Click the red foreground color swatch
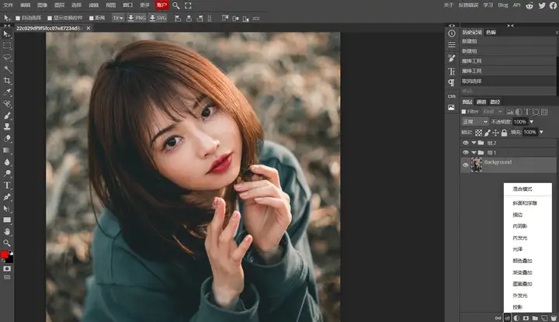The image size is (559, 322). coord(5,255)
